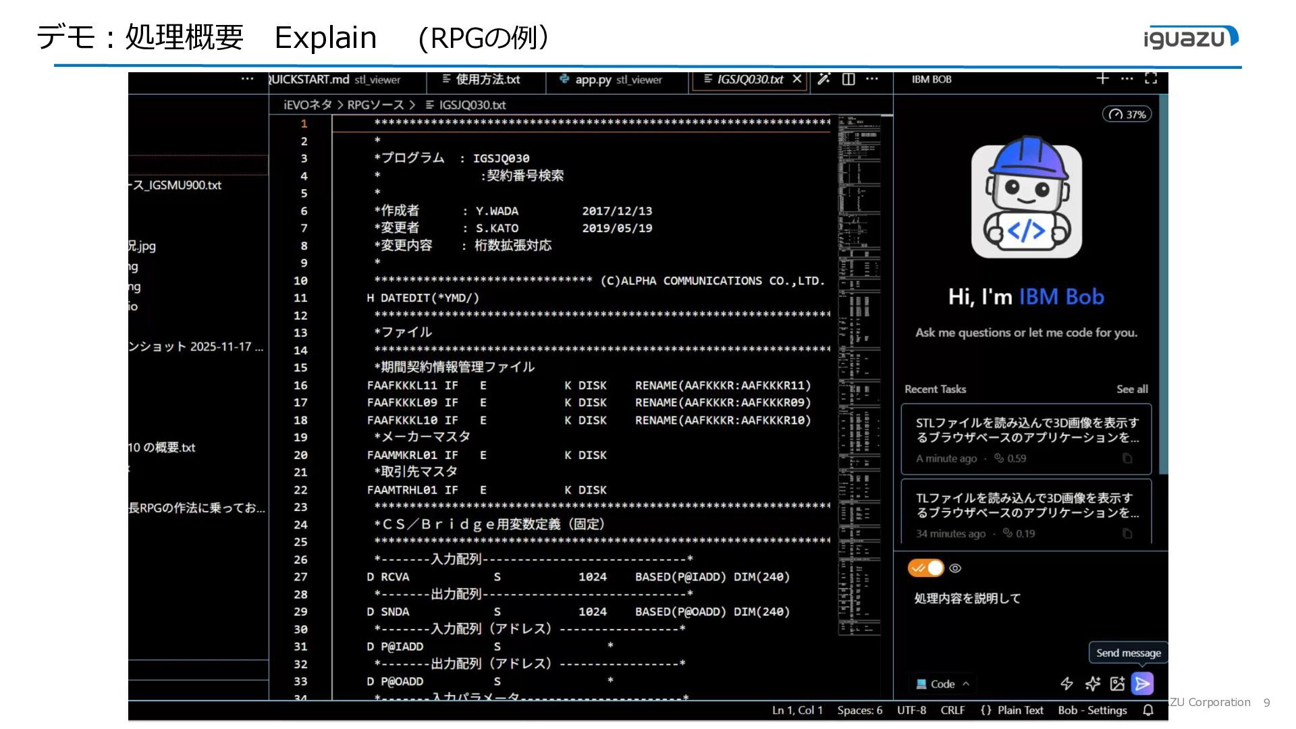This screenshot has height=729, width=1296.
Task: Click the magic wand editor action icon
Action: [823, 79]
